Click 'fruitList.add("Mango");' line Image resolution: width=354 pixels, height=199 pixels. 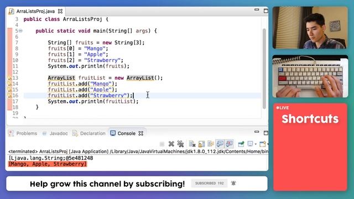(x=82, y=83)
